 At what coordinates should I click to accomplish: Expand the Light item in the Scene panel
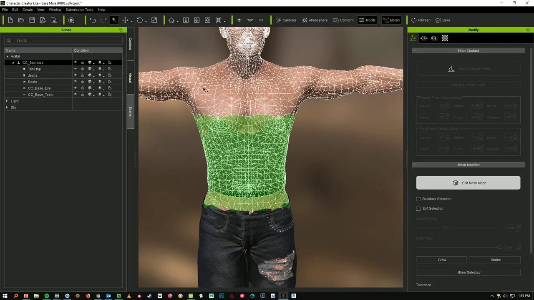[7, 101]
